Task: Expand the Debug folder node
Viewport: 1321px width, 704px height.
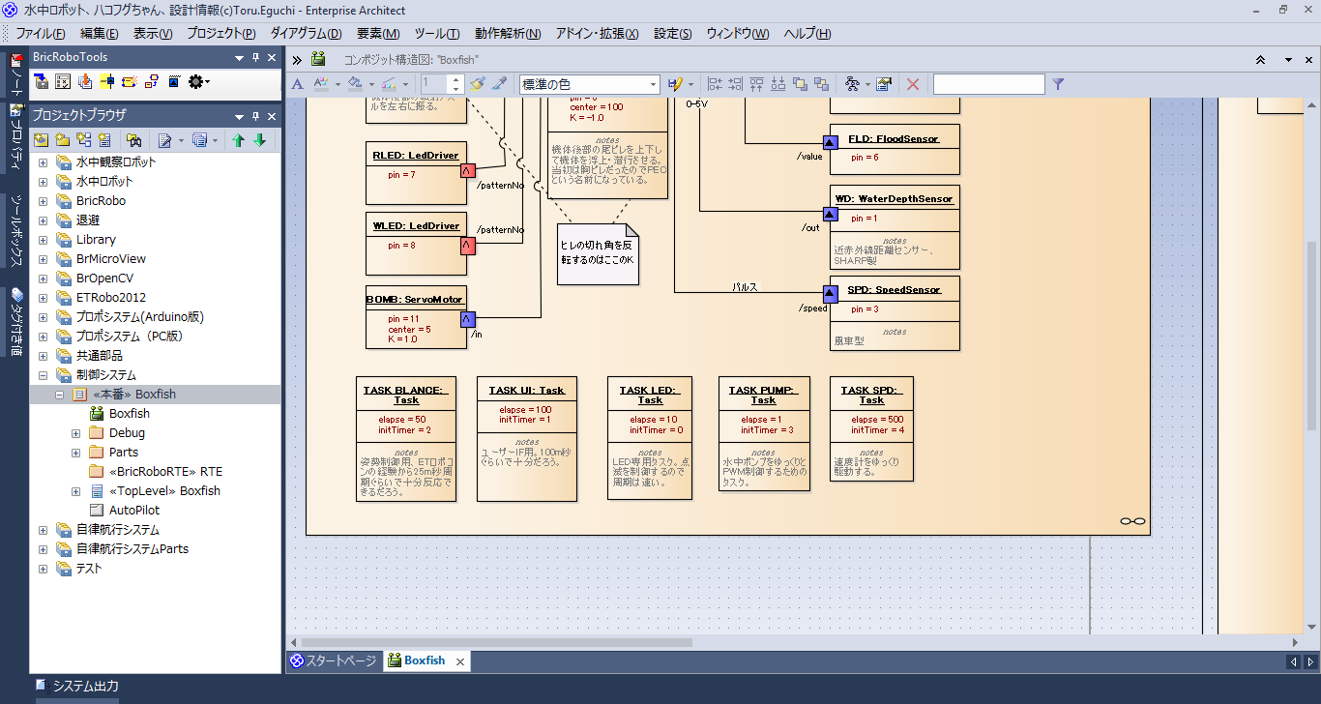Action: click(75, 433)
